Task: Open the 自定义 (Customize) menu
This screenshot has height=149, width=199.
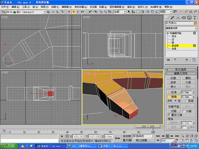Action: pos(143,7)
